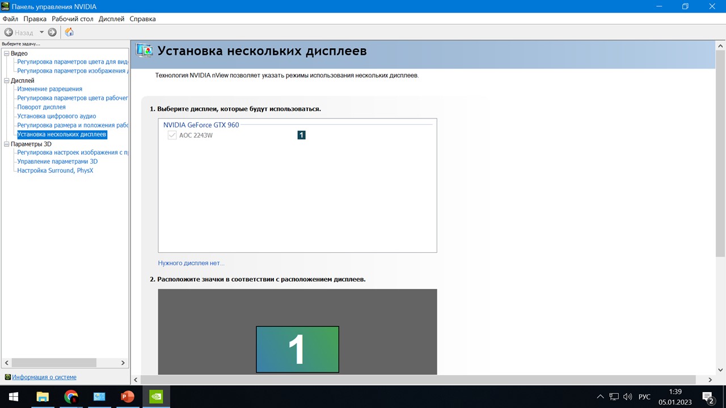The width and height of the screenshot is (726, 408).
Task: Collapse the Видео tree section
Action: point(7,53)
